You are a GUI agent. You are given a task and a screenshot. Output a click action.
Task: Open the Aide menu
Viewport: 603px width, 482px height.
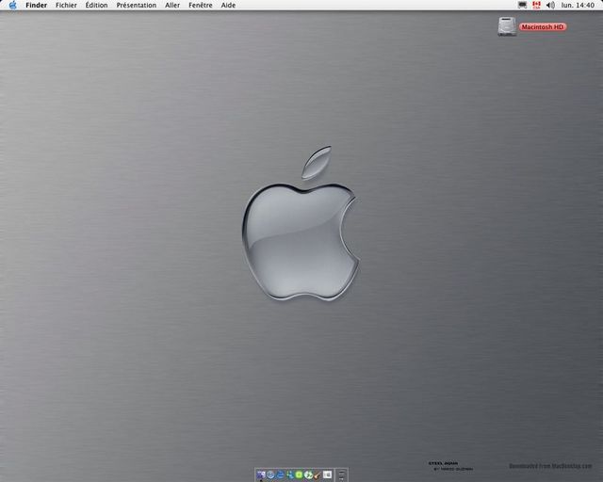pyautogui.click(x=228, y=5)
